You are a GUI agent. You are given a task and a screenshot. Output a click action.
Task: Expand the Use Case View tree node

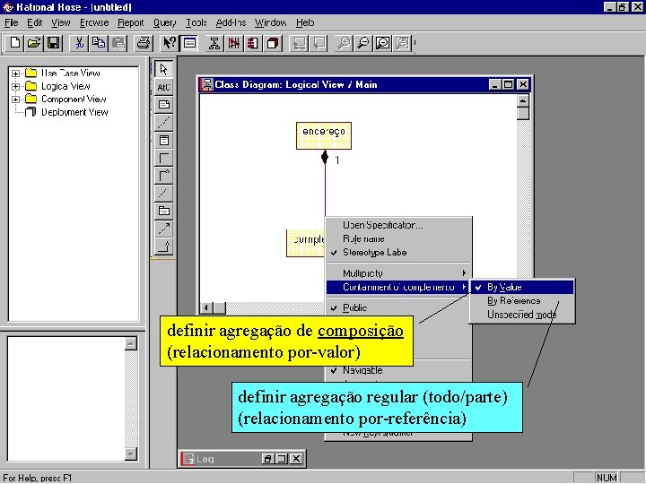[x=15, y=73]
